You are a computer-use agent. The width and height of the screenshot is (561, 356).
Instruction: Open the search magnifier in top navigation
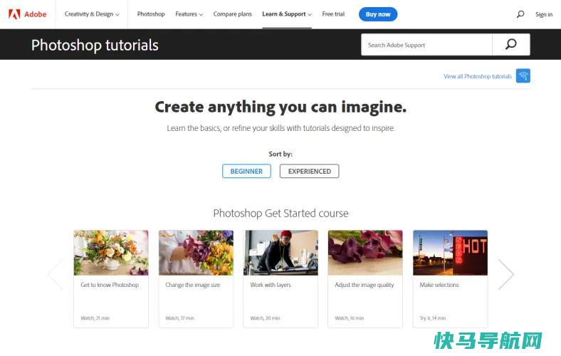click(520, 14)
